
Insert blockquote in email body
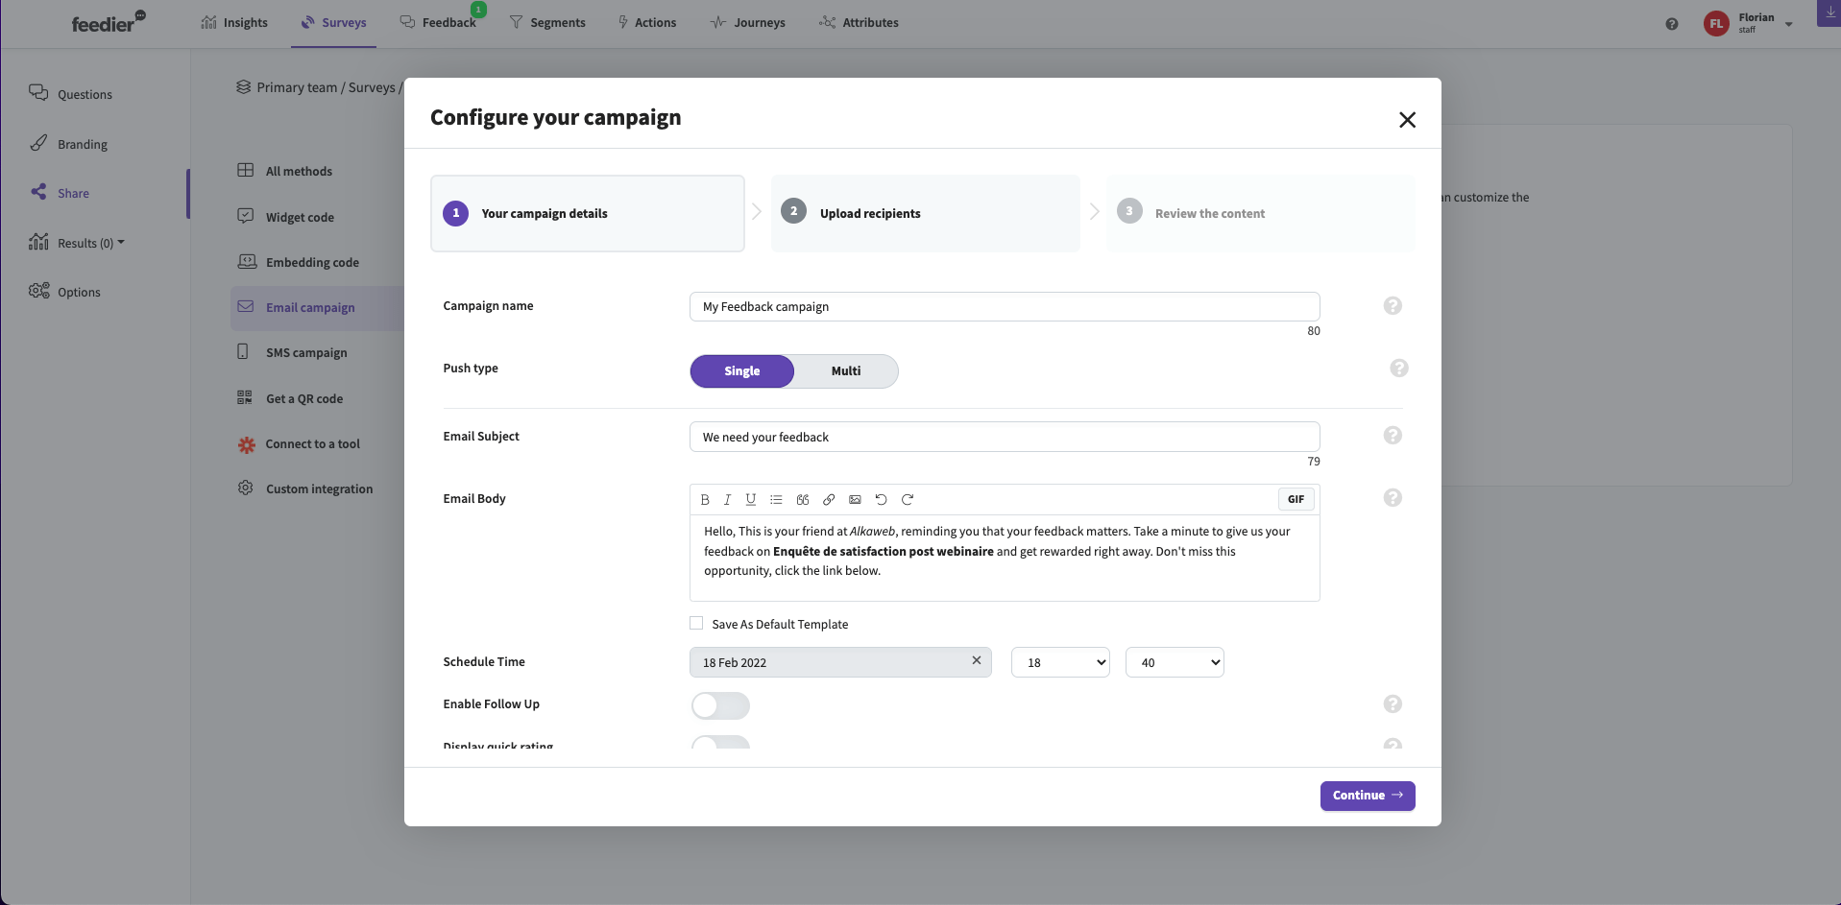[803, 499]
